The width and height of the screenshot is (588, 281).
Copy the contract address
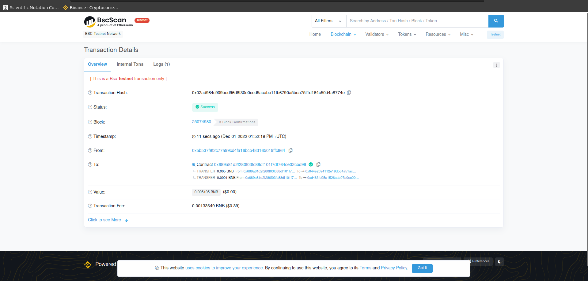pyautogui.click(x=318, y=165)
